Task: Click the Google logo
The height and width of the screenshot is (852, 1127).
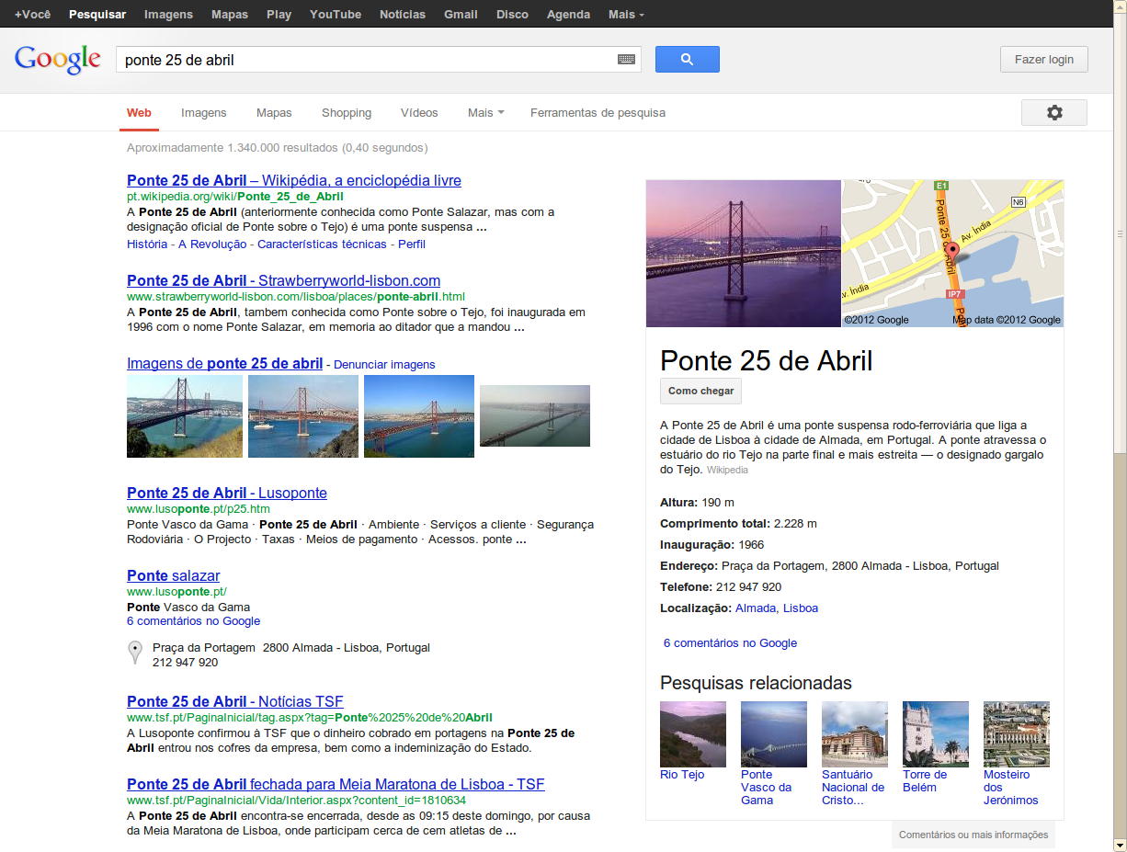Action: point(57,60)
